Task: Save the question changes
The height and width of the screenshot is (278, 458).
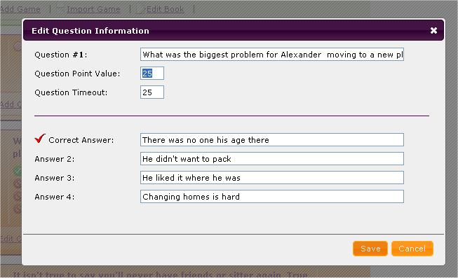Action: tap(370, 249)
